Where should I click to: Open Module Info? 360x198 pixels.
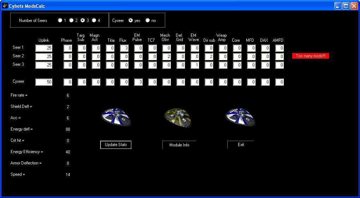(179, 145)
